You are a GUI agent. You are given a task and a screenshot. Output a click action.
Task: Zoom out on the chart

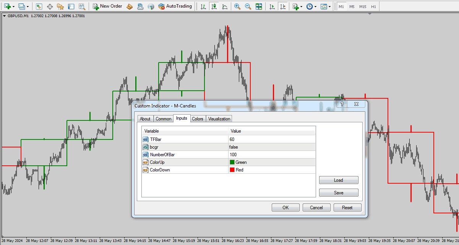[x=248, y=6]
